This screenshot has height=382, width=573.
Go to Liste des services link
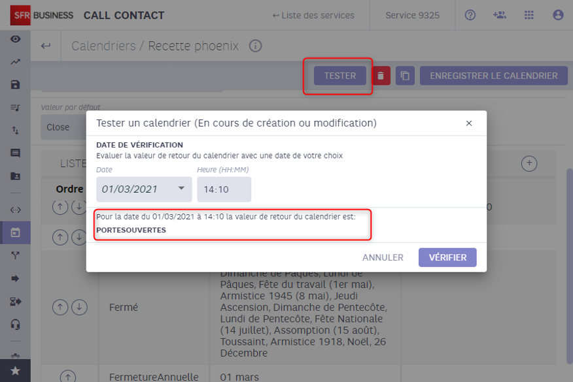click(313, 15)
